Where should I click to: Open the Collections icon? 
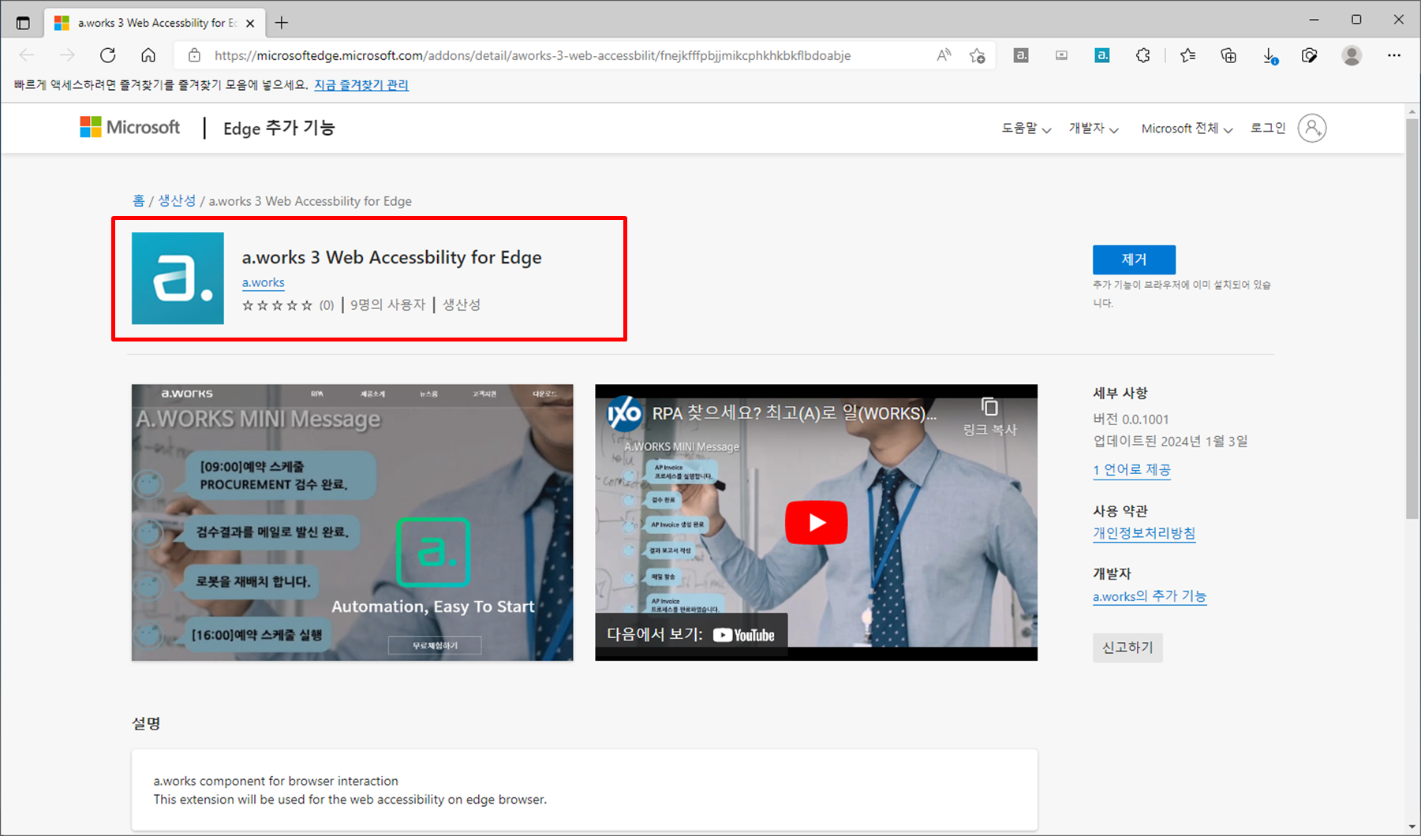point(1228,55)
